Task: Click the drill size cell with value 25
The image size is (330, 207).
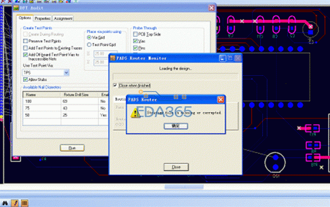Action: (79, 115)
